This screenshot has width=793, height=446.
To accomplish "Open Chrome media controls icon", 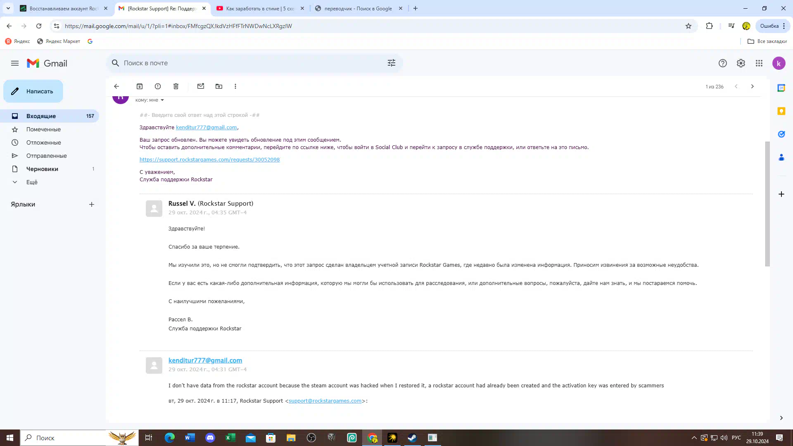I will pyautogui.click(x=731, y=26).
